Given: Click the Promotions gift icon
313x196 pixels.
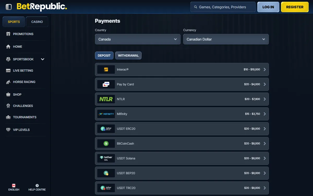Looking at the screenshot, I should click(x=8, y=34).
